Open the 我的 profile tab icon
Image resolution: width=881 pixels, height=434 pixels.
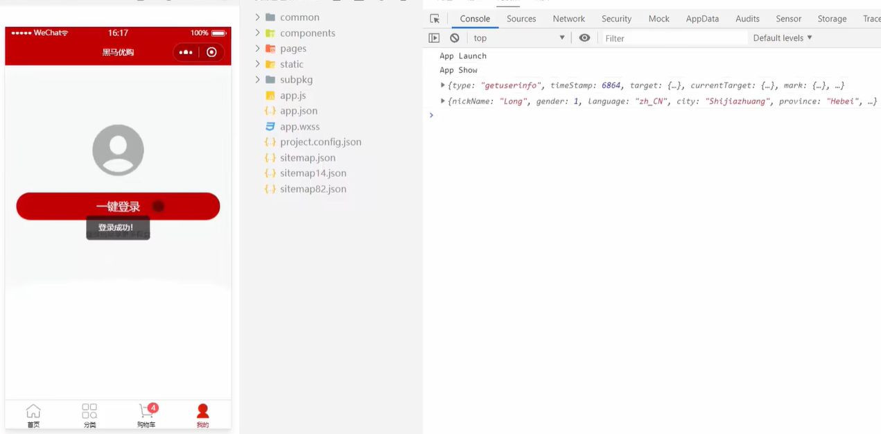pyautogui.click(x=202, y=411)
